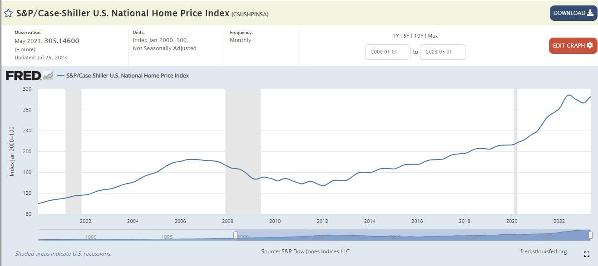
Task: Open the fred.stlouisfed.org link
Action: click(543, 251)
